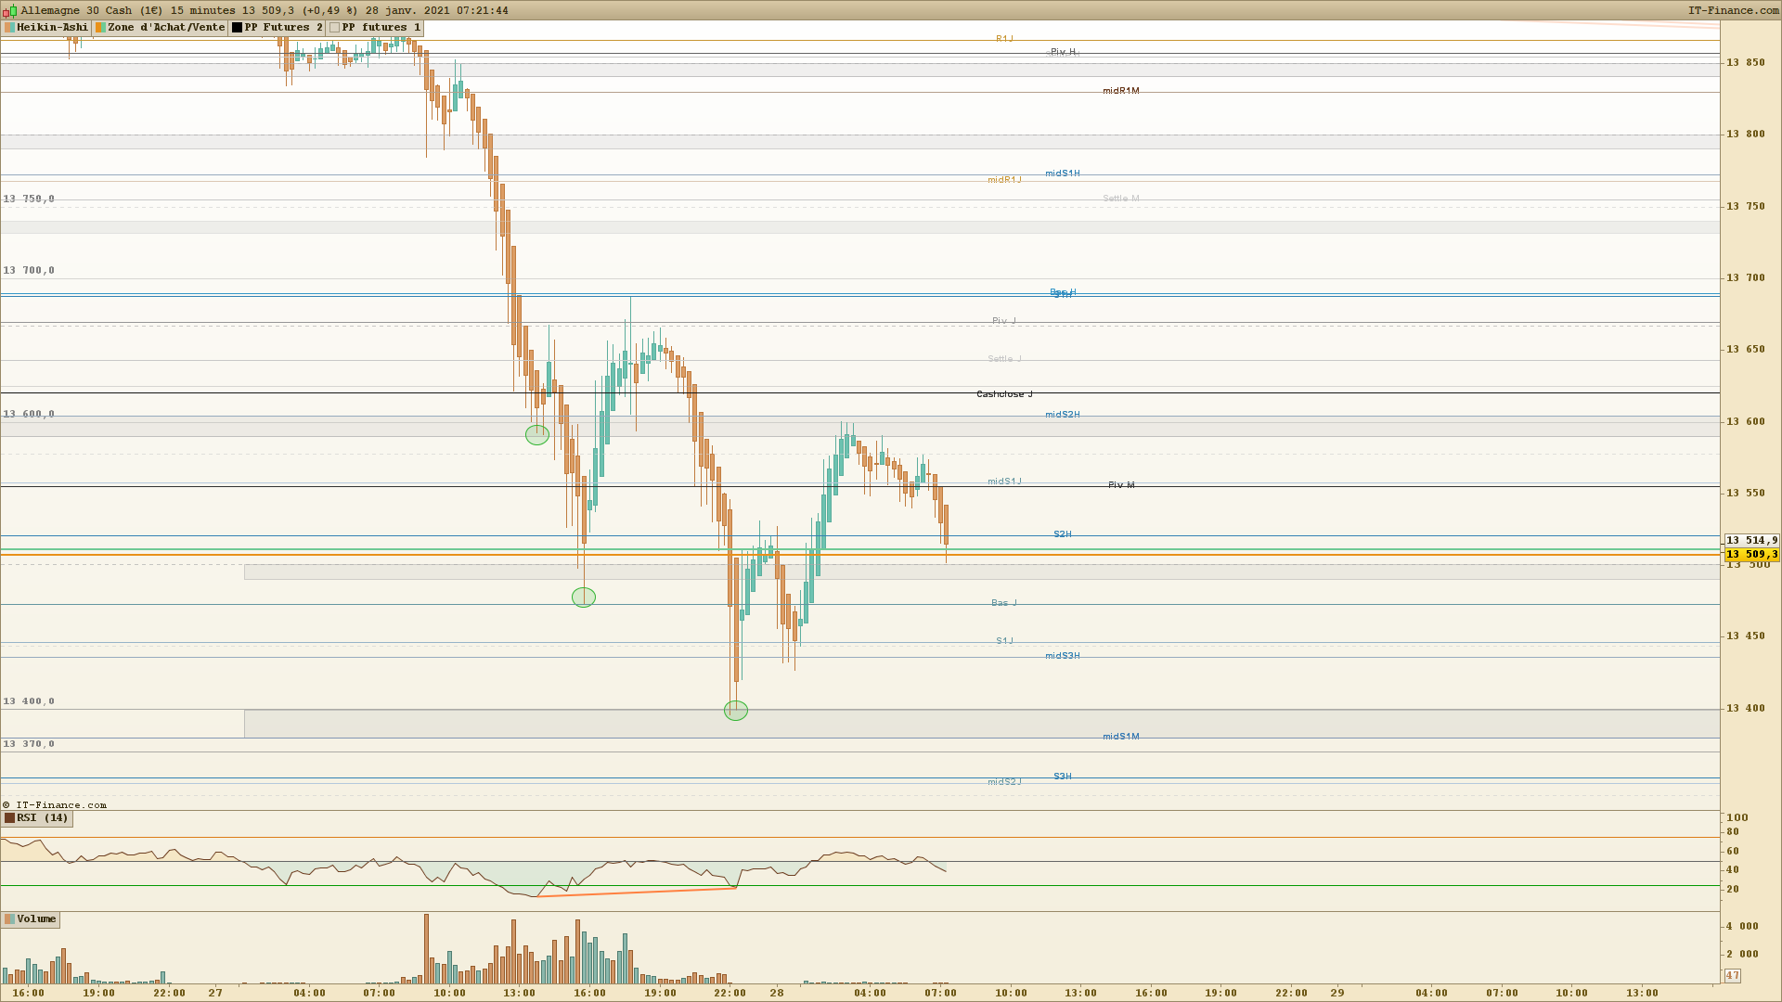Click the volume value box showing 47

tap(1732, 975)
